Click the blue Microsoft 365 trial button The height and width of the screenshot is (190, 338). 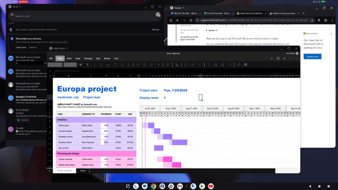point(312,56)
